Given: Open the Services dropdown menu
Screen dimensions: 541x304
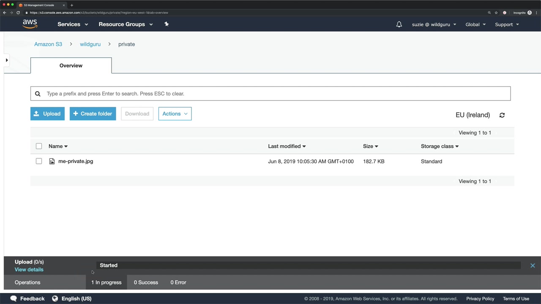Looking at the screenshot, I should tap(73, 24).
